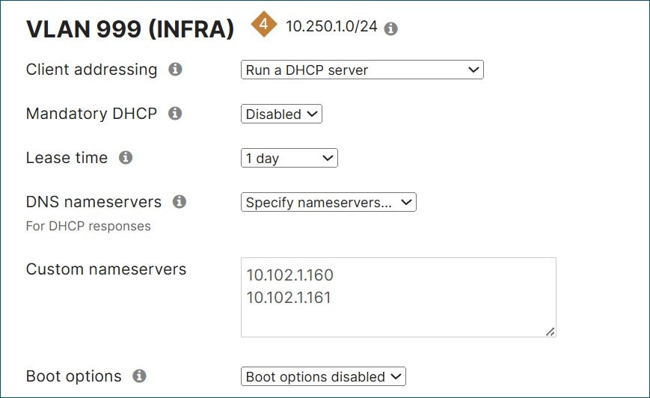This screenshot has width=650, height=398.
Task: Open the Boot options disabled dropdown
Action: coord(323,377)
